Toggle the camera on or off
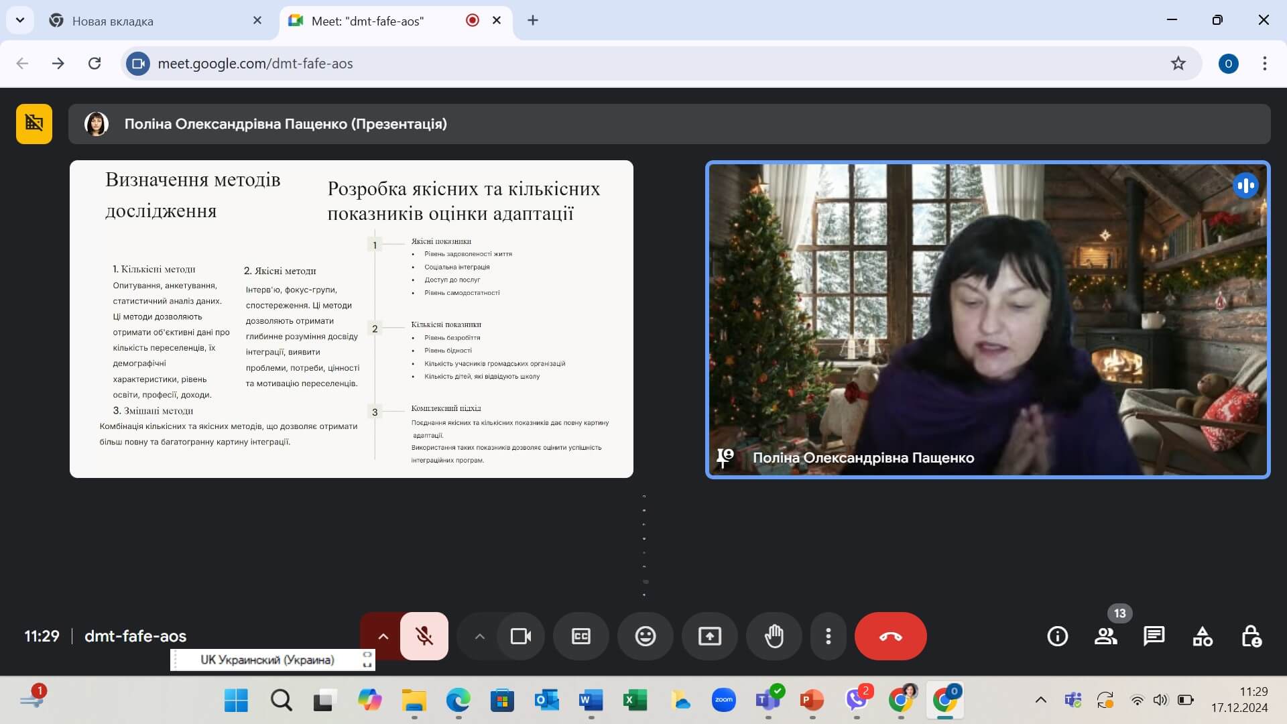Viewport: 1287px width, 724px height. click(x=521, y=636)
